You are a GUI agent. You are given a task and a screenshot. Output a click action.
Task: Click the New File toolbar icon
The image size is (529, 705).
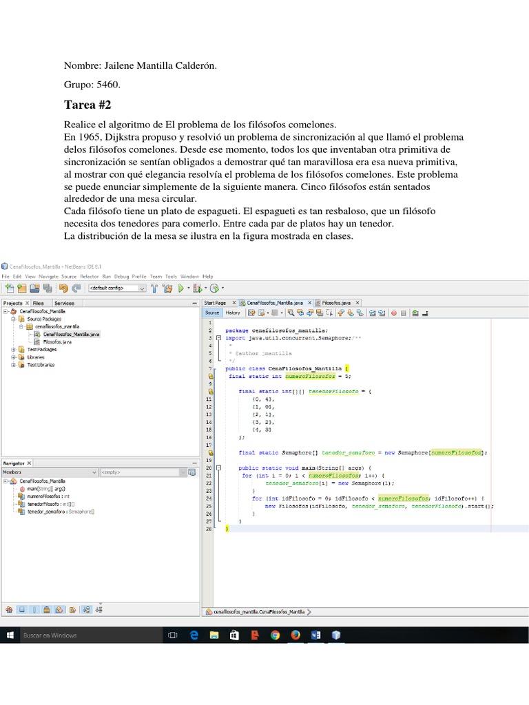click(x=10, y=288)
